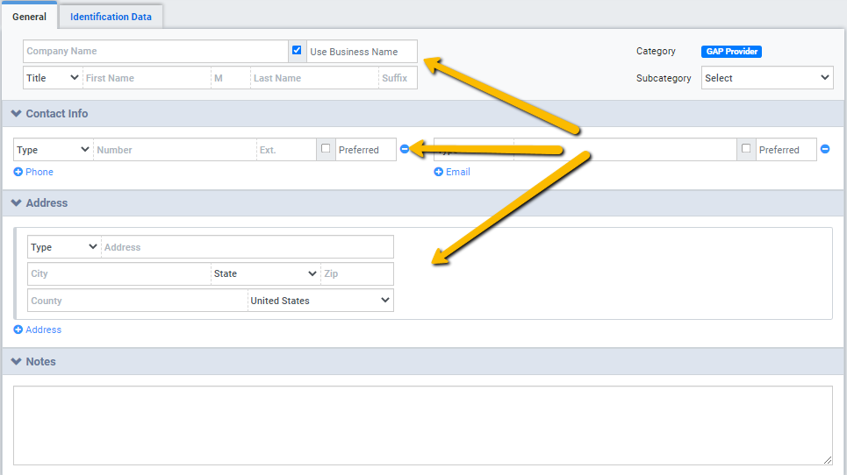The height and width of the screenshot is (475, 847).
Task: Open the State dropdown
Action: coord(265,274)
